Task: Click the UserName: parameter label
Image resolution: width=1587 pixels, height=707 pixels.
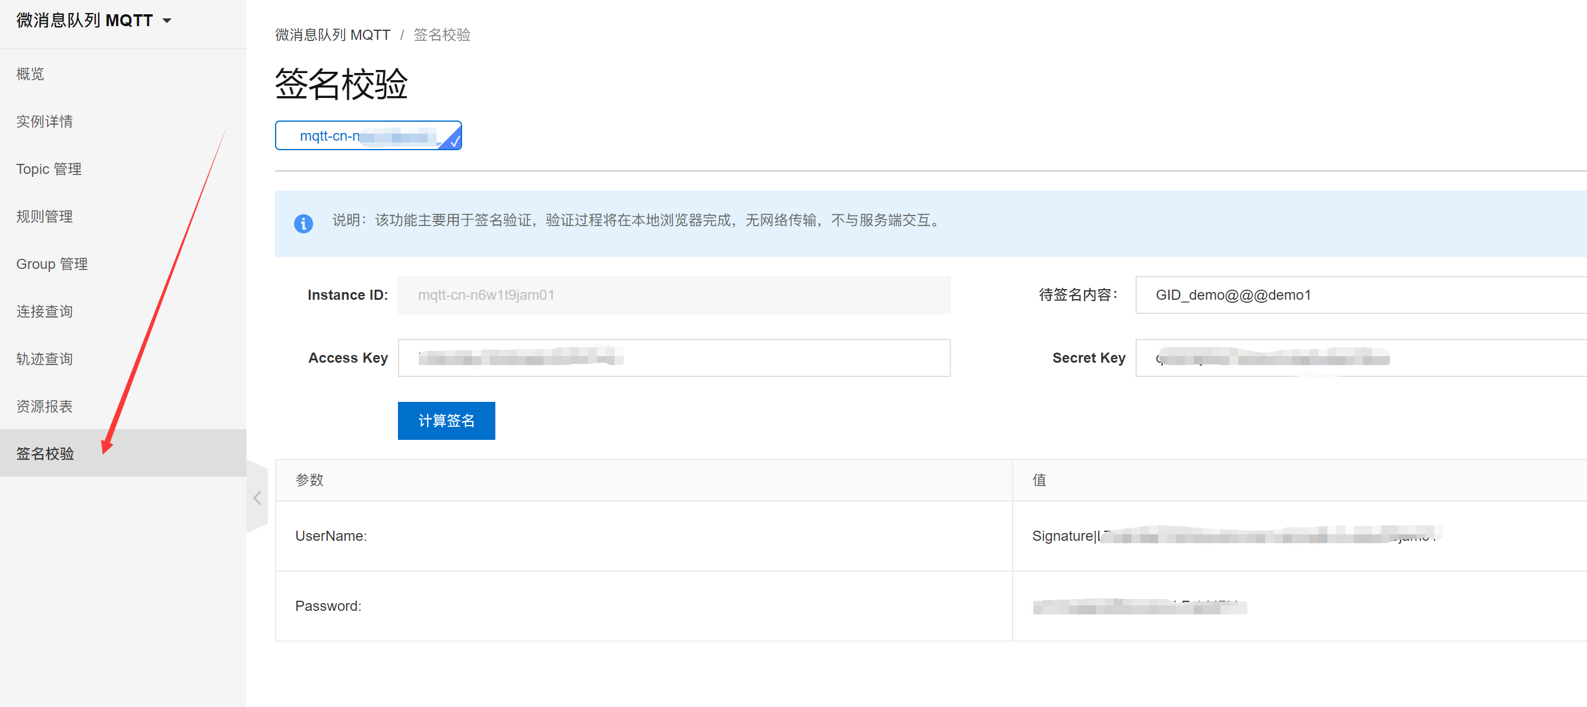Action: pos(331,536)
